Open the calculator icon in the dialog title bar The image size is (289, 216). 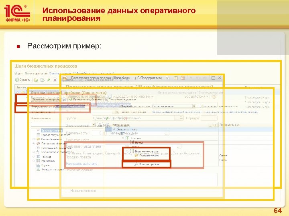click(176, 78)
